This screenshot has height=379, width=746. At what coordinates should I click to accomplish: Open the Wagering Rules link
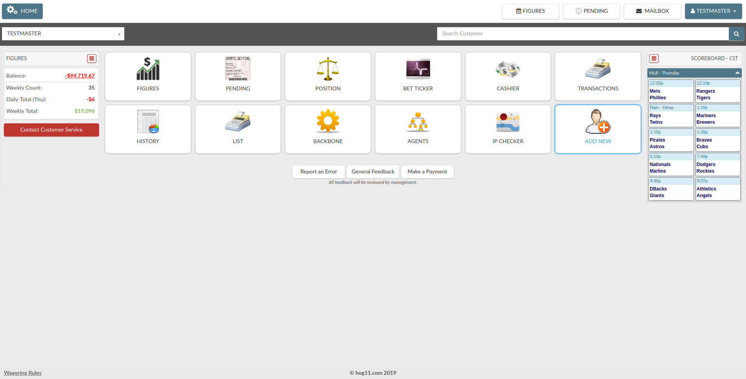click(23, 372)
